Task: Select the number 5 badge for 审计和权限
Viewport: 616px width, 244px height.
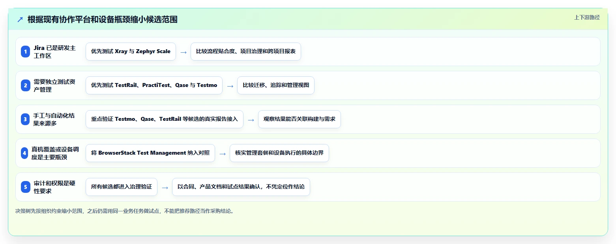Action: tap(25, 187)
